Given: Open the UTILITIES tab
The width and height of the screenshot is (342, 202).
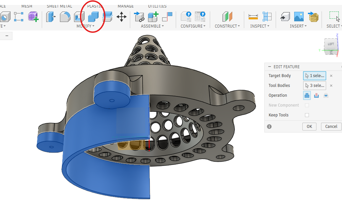Looking at the screenshot, I should pyautogui.click(x=157, y=6).
